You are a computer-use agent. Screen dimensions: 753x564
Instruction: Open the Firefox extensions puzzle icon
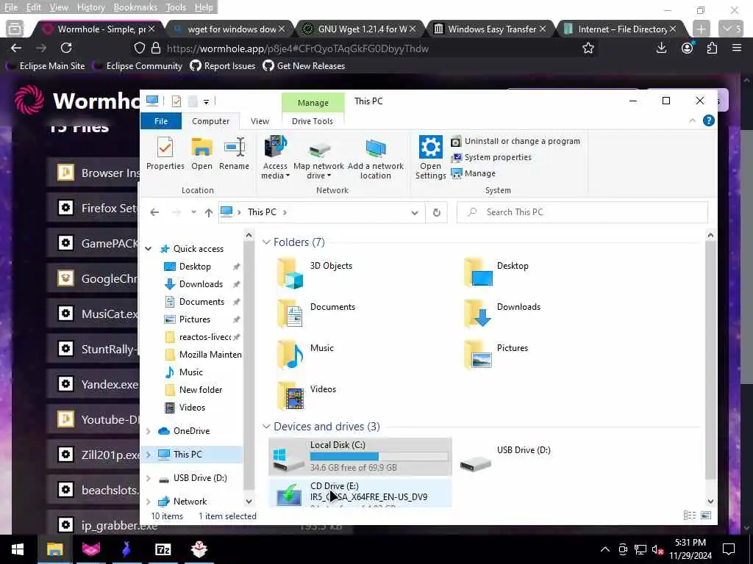coord(712,48)
